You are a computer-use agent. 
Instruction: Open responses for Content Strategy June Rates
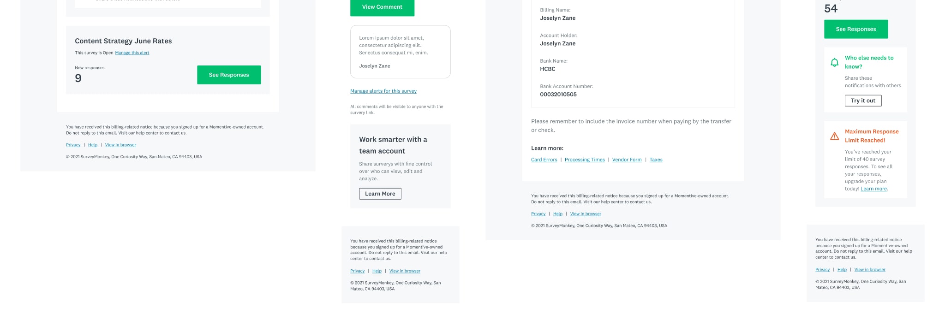coord(229,75)
